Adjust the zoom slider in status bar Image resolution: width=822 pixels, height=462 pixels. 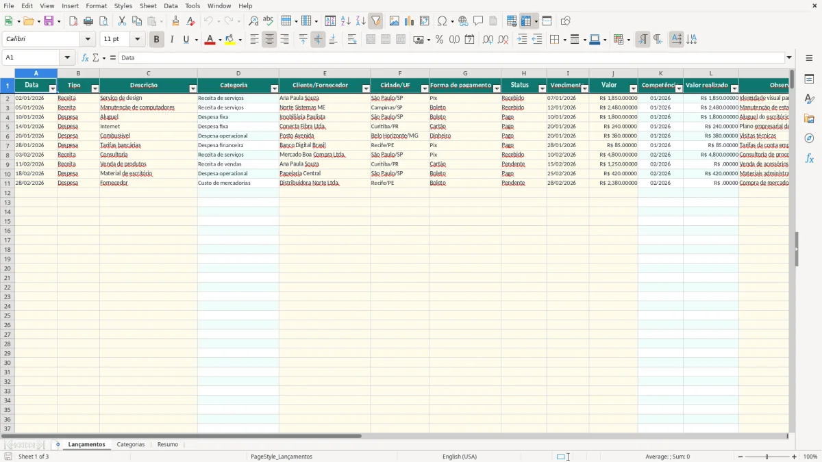[x=767, y=457]
